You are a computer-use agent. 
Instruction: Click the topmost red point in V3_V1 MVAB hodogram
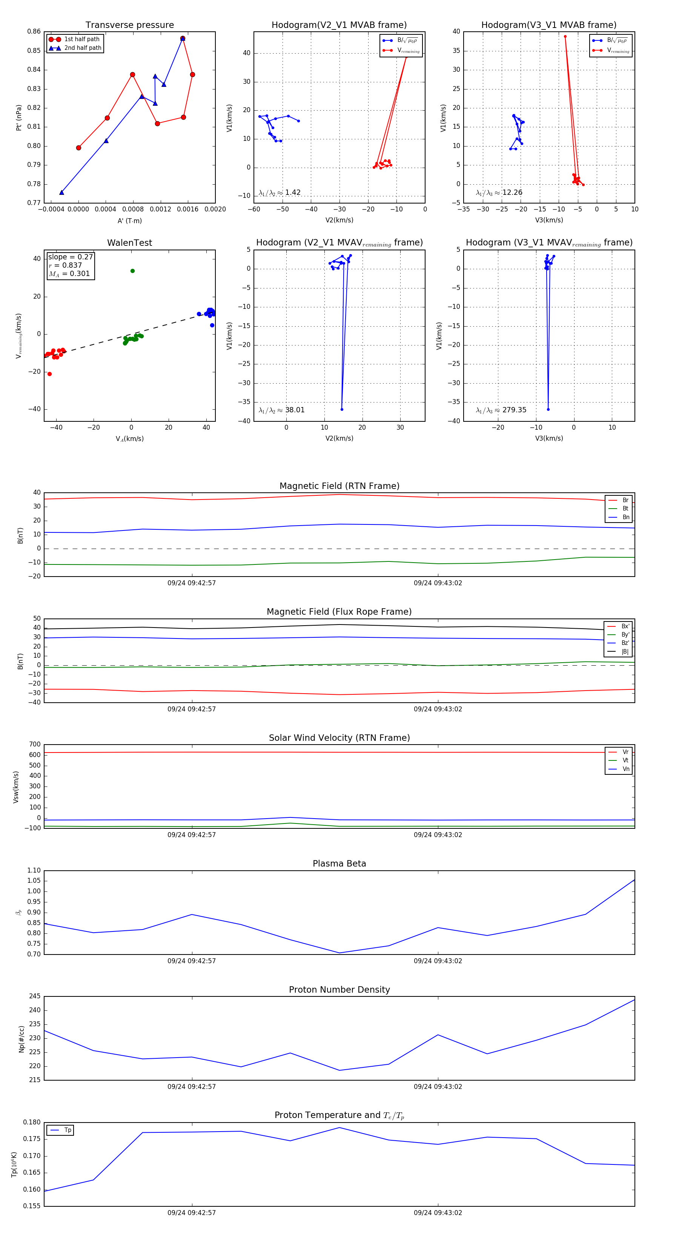coord(565,36)
